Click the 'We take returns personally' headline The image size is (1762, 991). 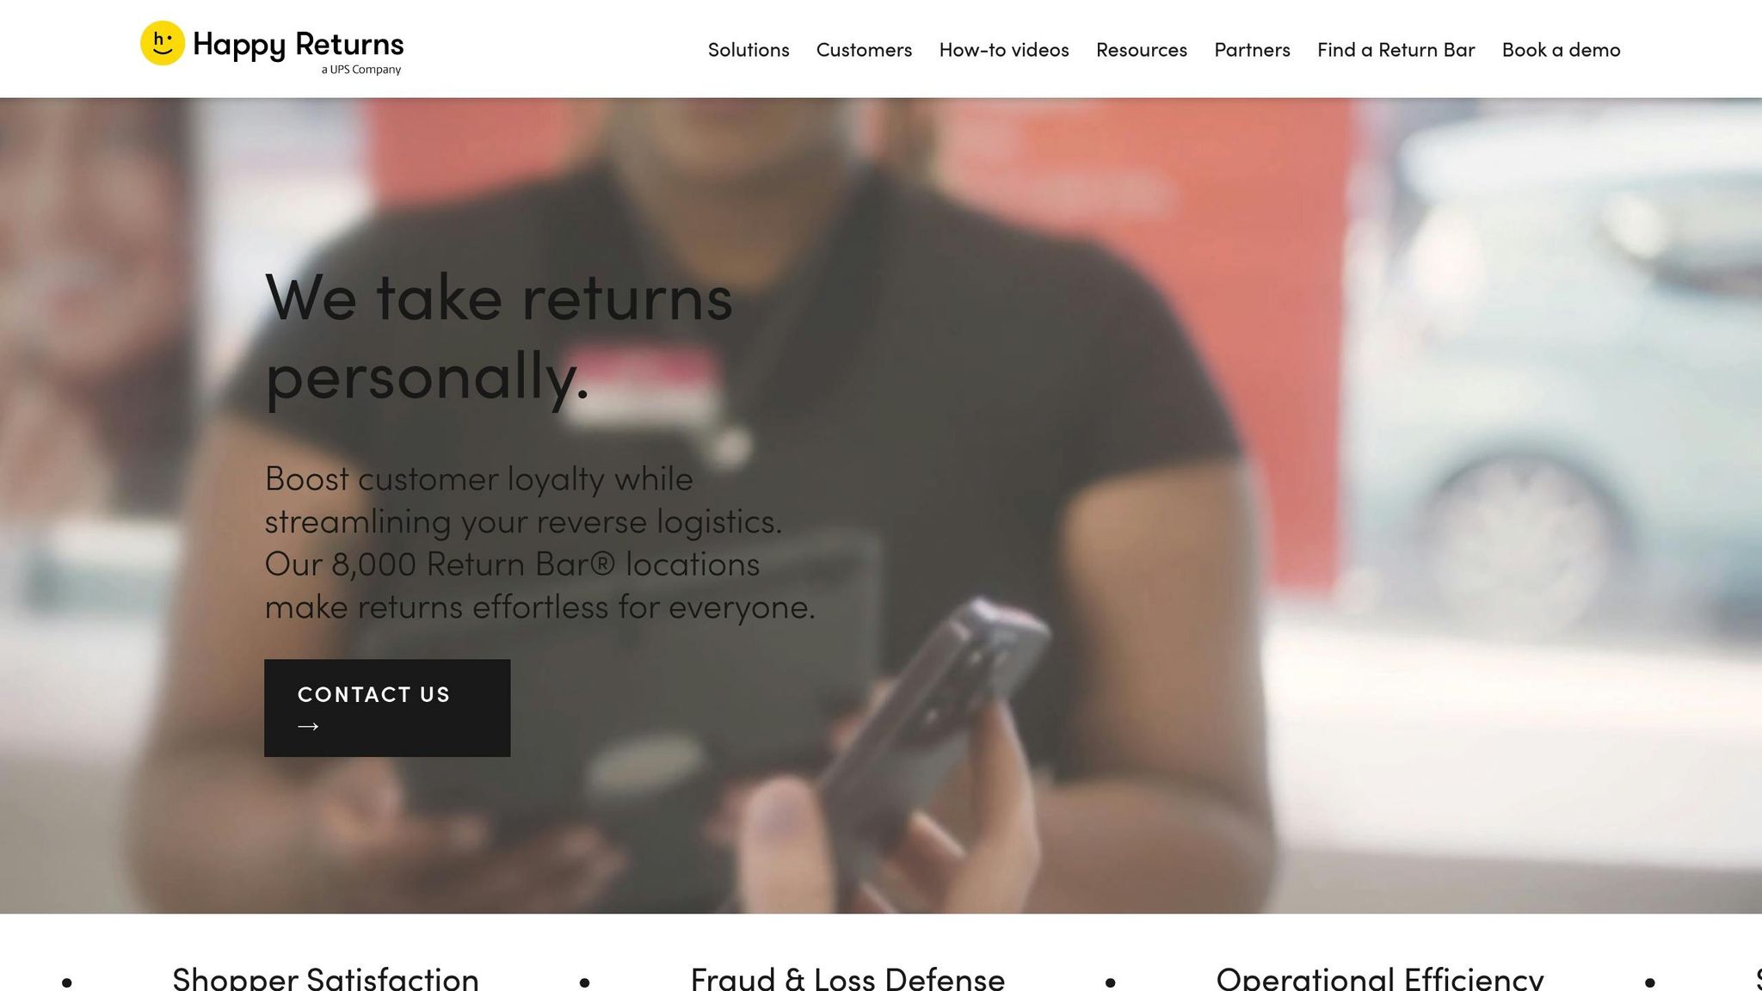[x=499, y=337]
